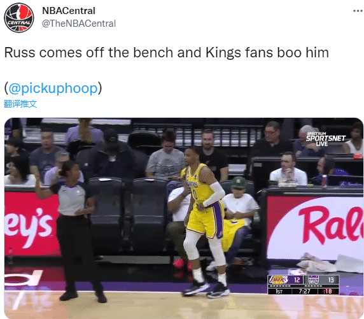The image size is (364, 319).
Task: Click the 7:27 game clock
Action: tap(304, 291)
